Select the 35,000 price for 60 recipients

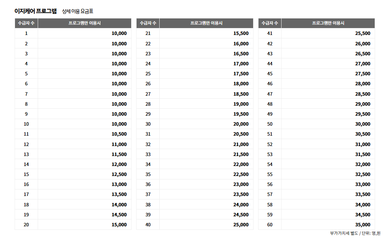click(363, 225)
